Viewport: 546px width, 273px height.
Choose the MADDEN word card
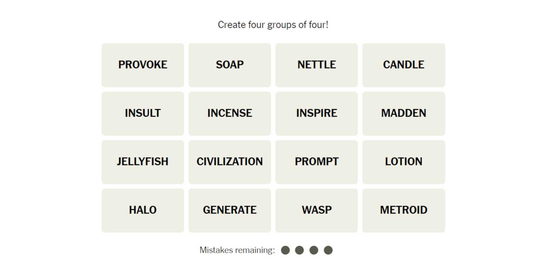point(403,113)
